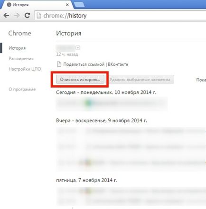Go back using the back arrow
Viewport: 206px width, 209px height.
coord(7,16)
